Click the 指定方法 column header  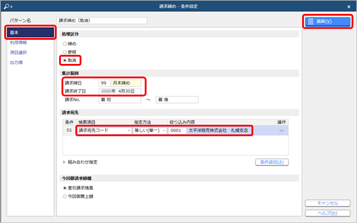coord(142,122)
